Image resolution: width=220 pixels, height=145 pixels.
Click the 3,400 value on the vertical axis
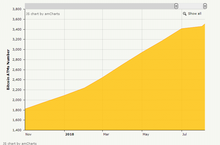(17, 29)
